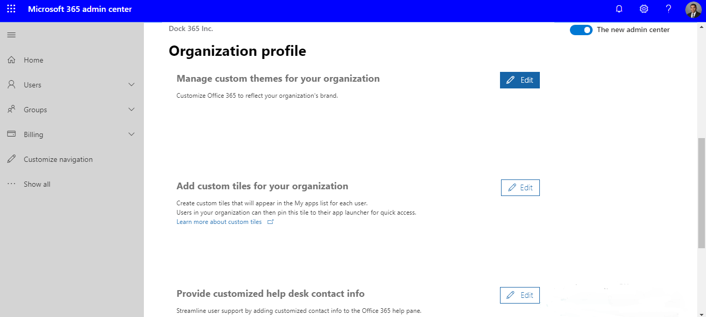The height and width of the screenshot is (317, 706).
Task: Expand the Billing section
Action: pyautogui.click(x=131, y=134)
